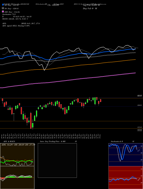Click the white 50 Day legend swatch
The width and height of the screenshot is (143, 189).
coord(3,8)
